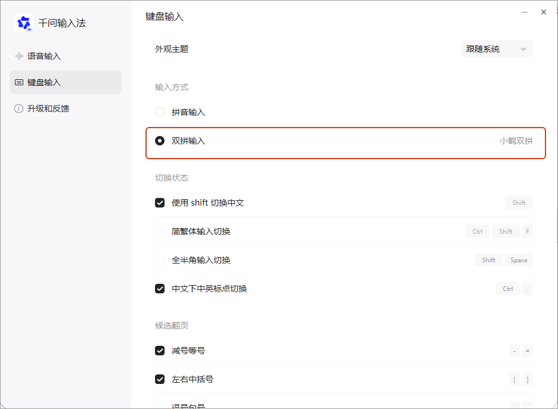Viewport: 558px width, 409px height.
Task: Select the 拼音输入 radio button
Action: tap(160, 112)
